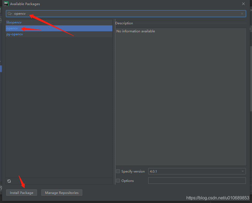
Task: Clear the opencv search using the X icon
Action: [x=242, y=14]
